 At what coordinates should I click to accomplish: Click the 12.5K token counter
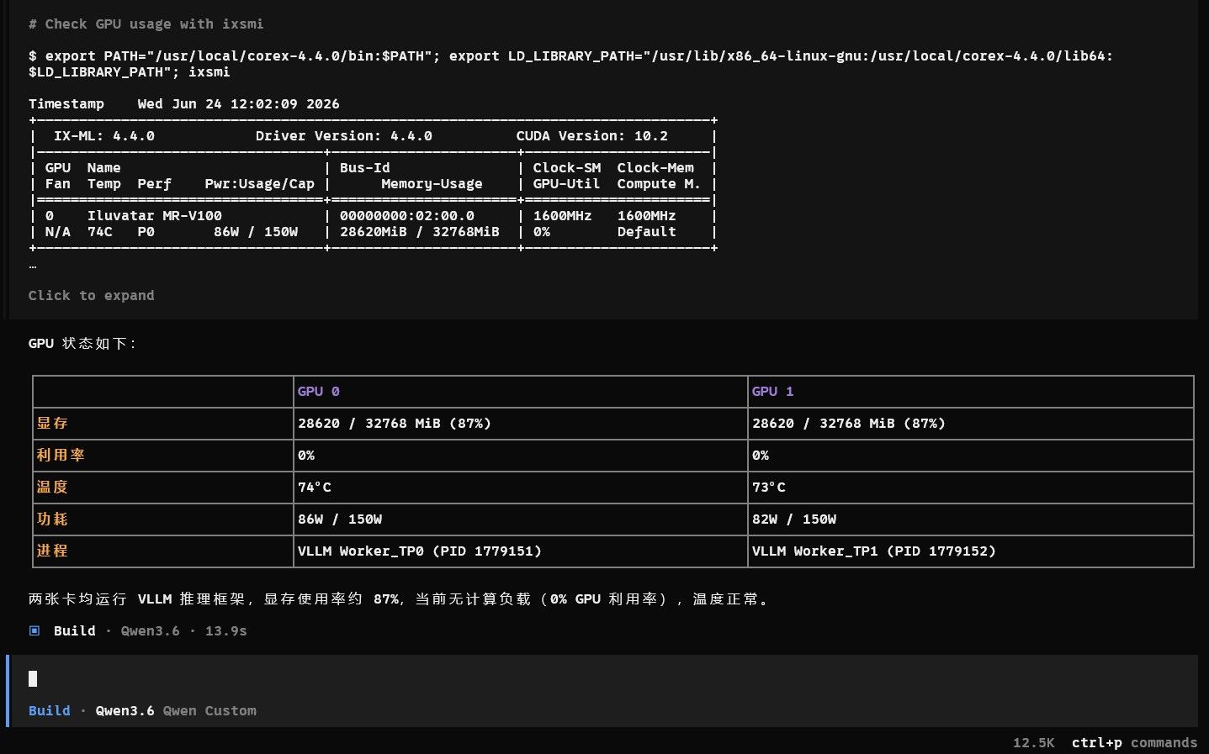[x=1033, y=742]
